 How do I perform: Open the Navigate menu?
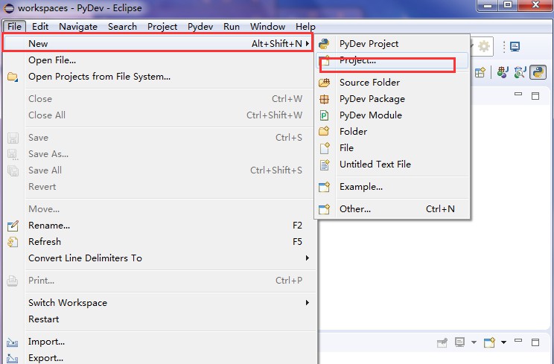(x=78, y=27)
